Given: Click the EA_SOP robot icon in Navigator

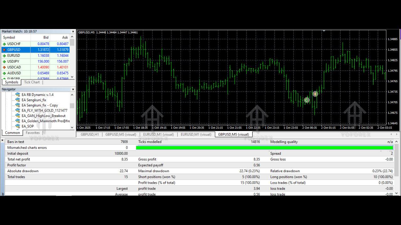Looking at the screenshot, I should [18, 126].
